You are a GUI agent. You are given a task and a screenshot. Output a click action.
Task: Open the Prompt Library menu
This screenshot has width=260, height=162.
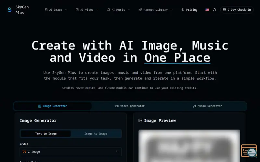pyautogui.click(x=156, y=10)
